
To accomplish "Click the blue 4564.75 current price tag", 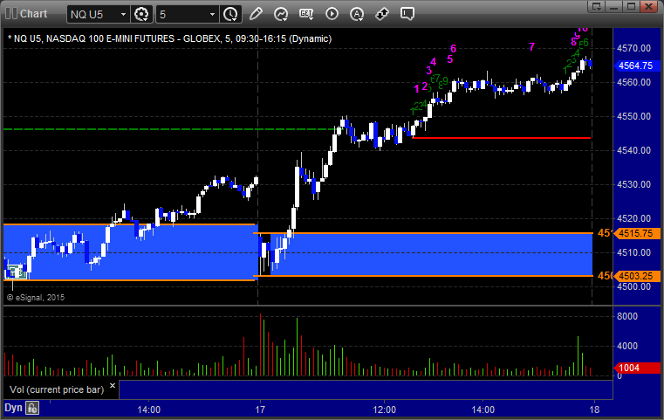I will tap(636, 65).
